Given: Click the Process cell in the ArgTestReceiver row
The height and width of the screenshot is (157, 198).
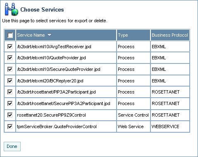Looking at the screenshot, I should pyautogui.click(x=133, y=47).
